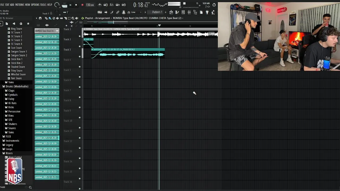Click the chain link icon in shortcut toolbar
Image resolution: width=340 pixels, height=191 pixels.
pos(118,12)
